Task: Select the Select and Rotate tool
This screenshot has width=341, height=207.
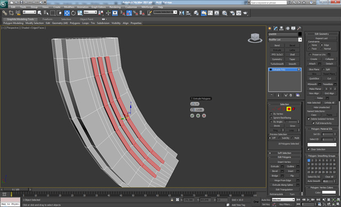Action: [73, 13]
